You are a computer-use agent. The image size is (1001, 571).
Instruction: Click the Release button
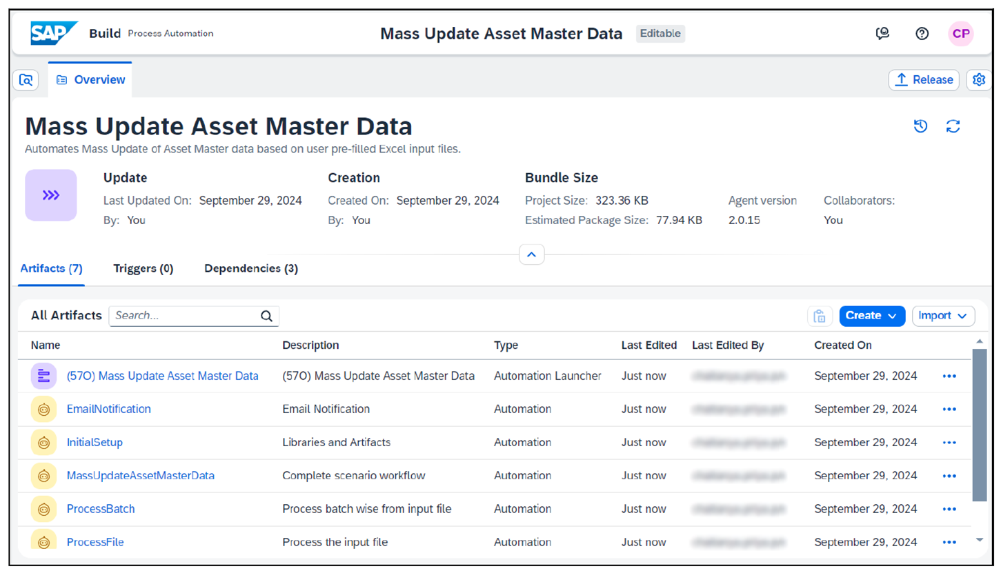(x=924, y=80)
